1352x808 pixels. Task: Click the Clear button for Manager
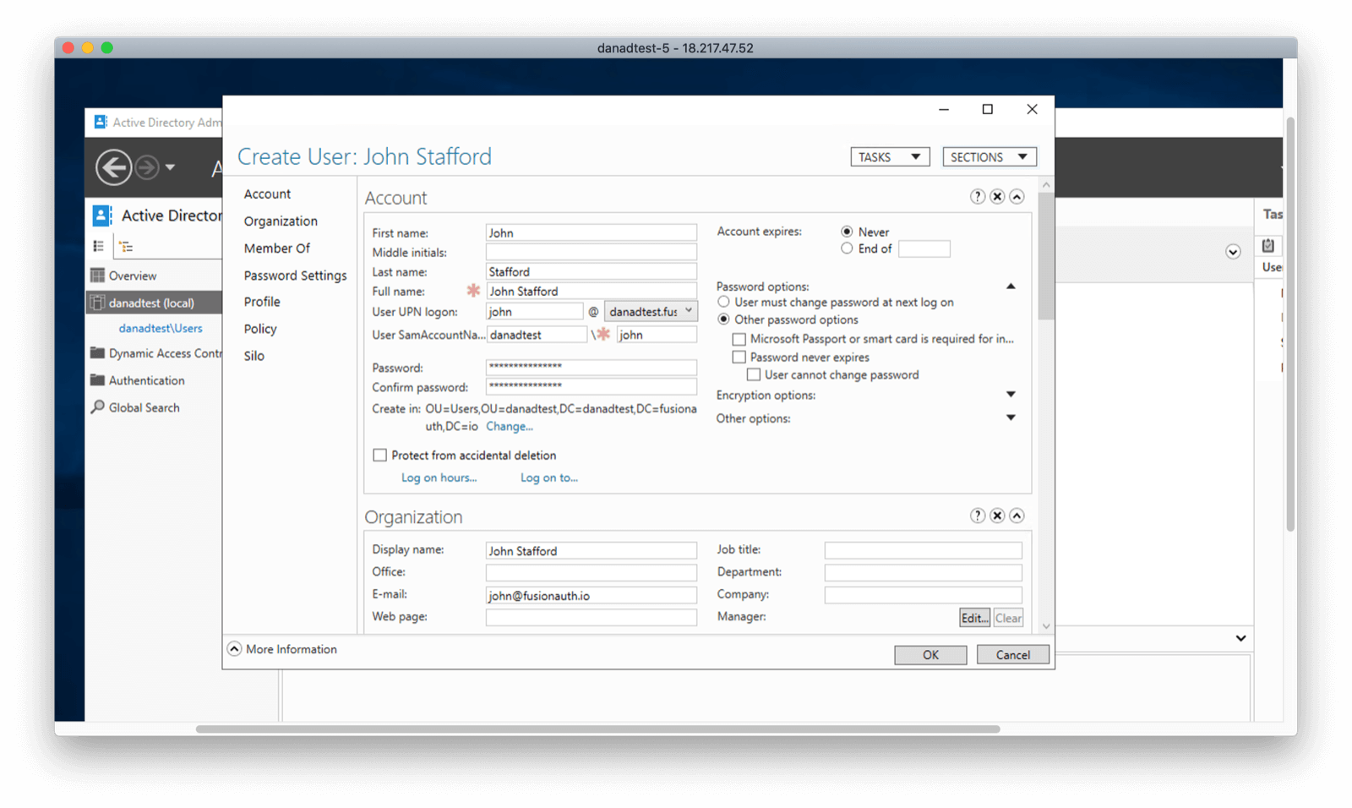1008,618
